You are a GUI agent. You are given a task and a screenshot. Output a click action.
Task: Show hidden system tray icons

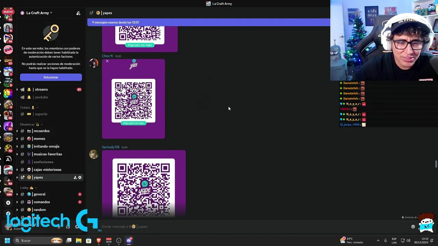(x=378, y=241)
